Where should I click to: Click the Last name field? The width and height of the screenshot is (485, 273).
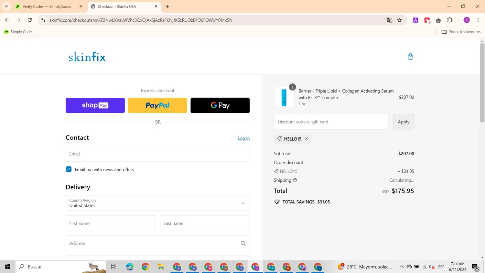[x=205, y=223]
